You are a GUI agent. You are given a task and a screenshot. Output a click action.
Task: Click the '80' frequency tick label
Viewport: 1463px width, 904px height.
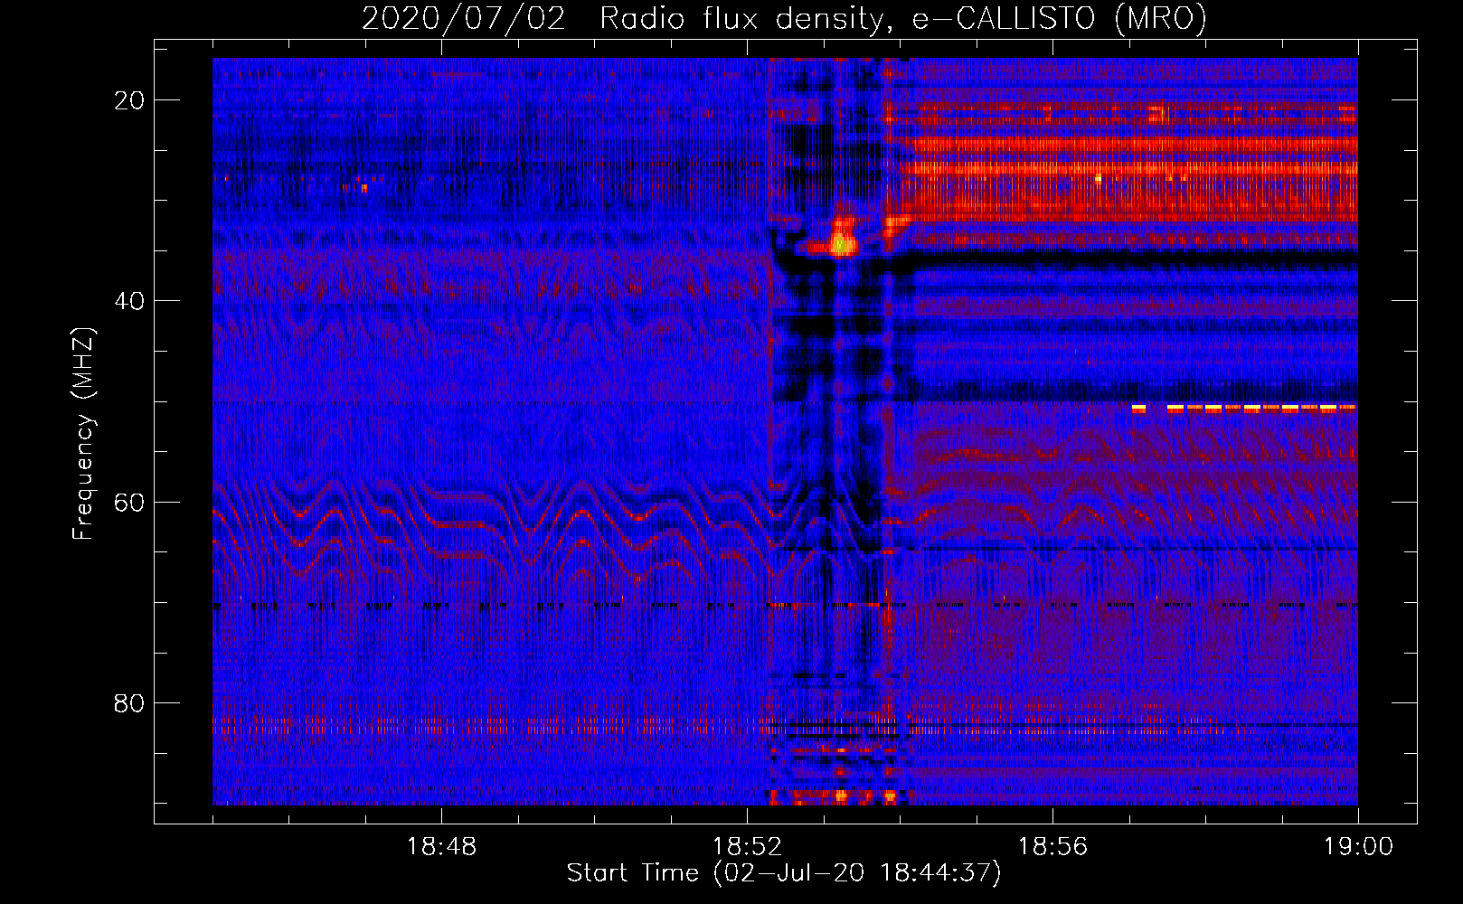pos(130,702)
